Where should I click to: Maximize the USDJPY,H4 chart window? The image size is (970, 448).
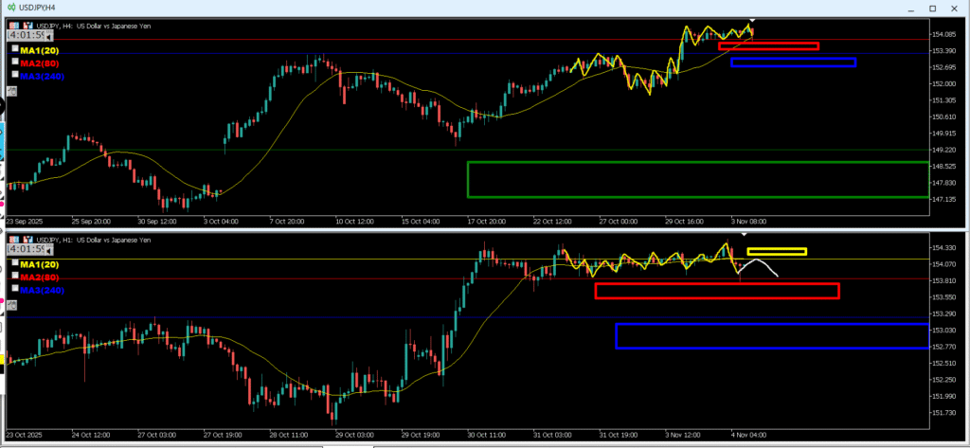[x=932, y=8]
